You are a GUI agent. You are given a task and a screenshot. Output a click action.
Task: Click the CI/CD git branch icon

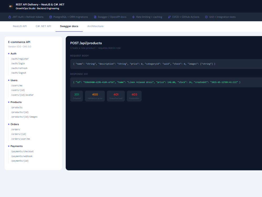point(169,17)
